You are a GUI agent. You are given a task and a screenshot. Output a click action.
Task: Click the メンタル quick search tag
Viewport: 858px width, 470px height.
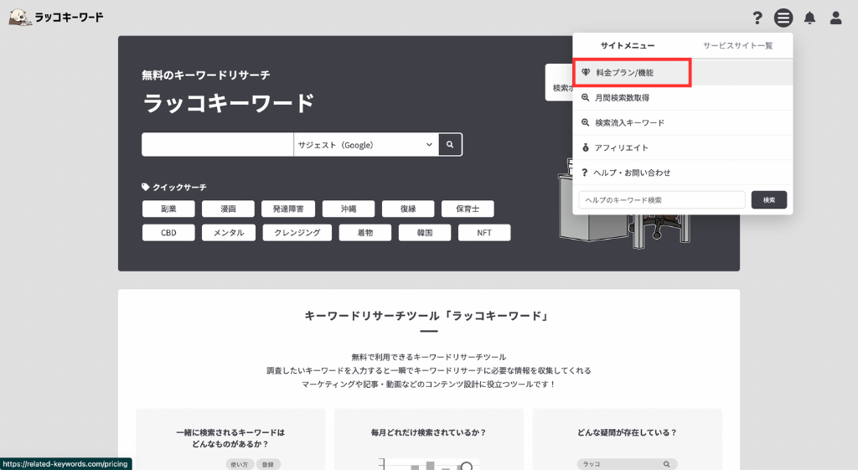(229, 233)
